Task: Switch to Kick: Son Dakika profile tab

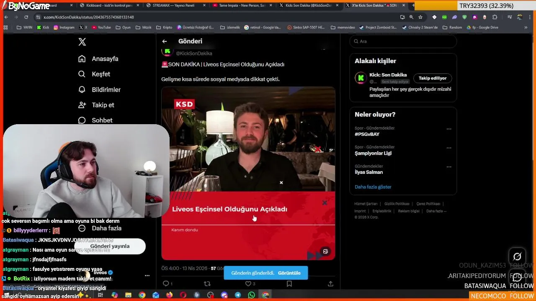Action: 309,5
